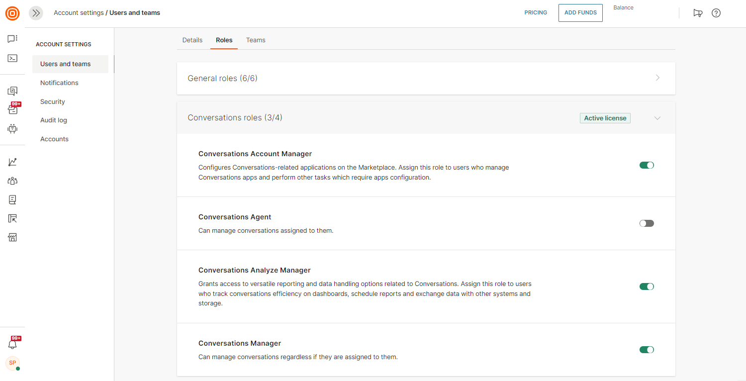
Task: Open the chat messages icon in sidebar
Action: [x=12, y=39]
